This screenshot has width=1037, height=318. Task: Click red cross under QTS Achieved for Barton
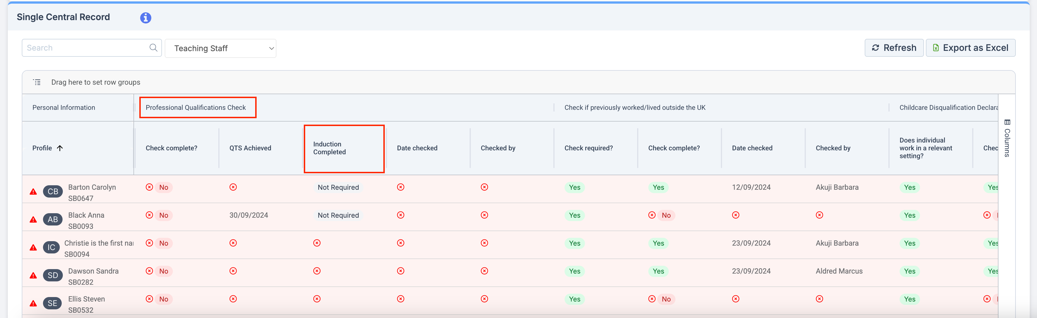[233, 187]
